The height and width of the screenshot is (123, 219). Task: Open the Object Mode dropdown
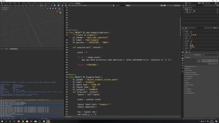pyautogui.click(x=9, y=5)
